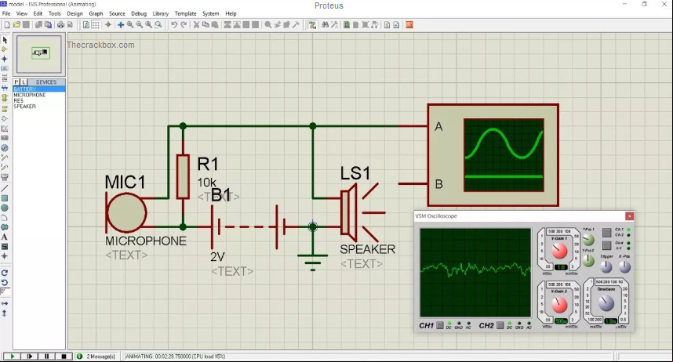Adjust the Trigger knob
The image size is (673, 362).
pyautogui.click(x=606, y=266)
